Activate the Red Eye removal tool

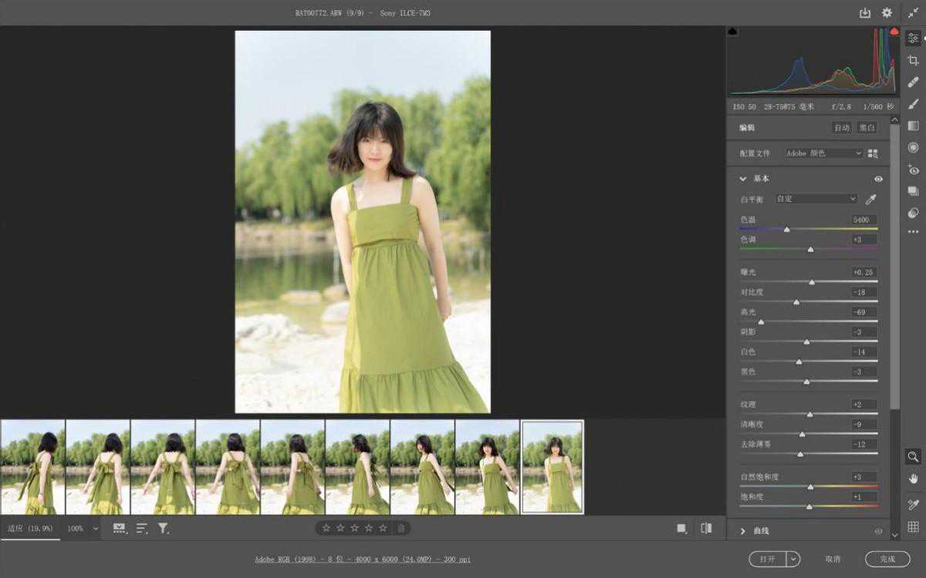click(913, 170)
